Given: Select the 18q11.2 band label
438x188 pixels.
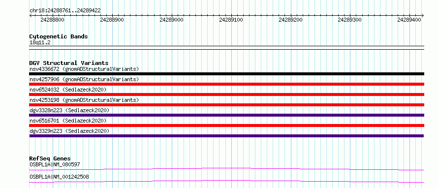Looking at the screenshot, I should point(40,43).
